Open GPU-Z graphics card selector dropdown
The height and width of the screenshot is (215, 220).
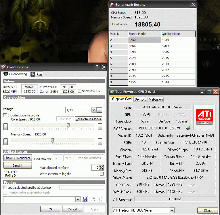[x=172, y=210]
